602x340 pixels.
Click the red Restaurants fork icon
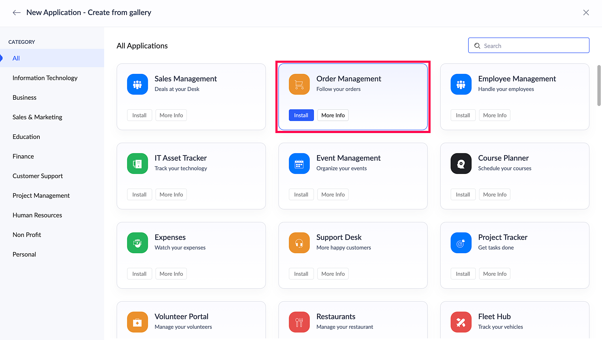tap(299, 322)
